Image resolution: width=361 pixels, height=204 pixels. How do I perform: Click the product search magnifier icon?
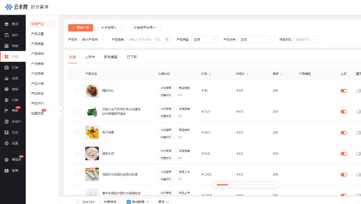click(167, 40)
